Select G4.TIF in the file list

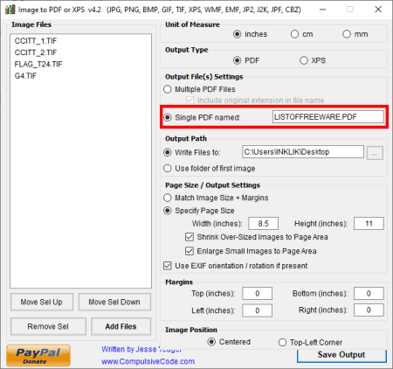25,76
